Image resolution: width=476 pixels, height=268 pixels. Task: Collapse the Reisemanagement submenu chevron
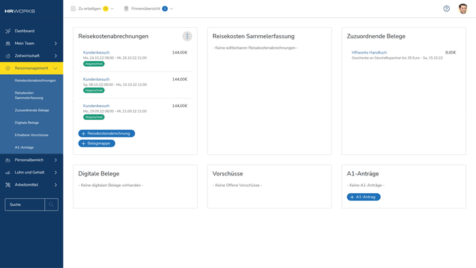click(x=56, y=68)
